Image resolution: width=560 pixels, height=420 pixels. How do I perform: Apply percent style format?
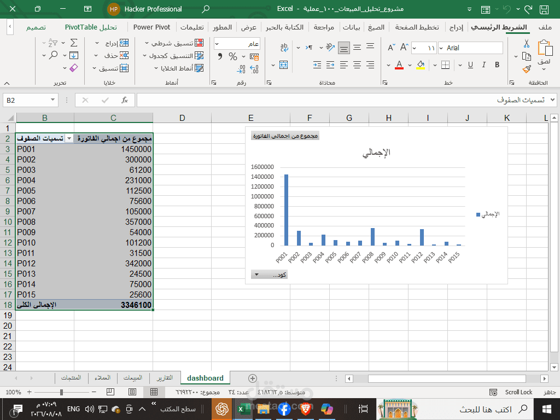[233, 56]
